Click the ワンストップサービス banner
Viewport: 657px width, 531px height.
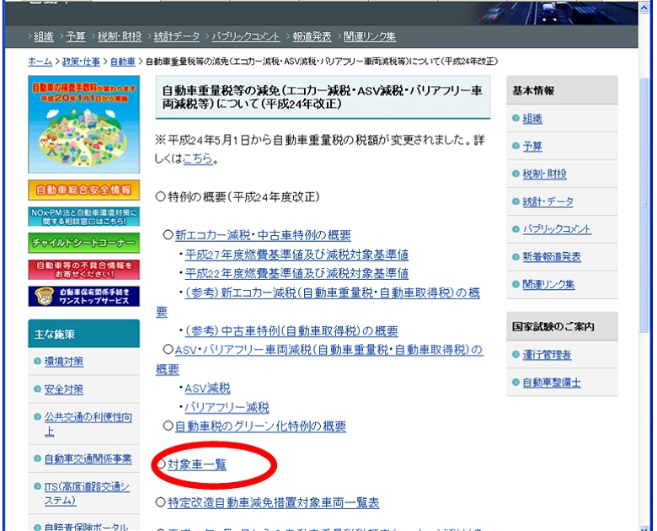83,296
